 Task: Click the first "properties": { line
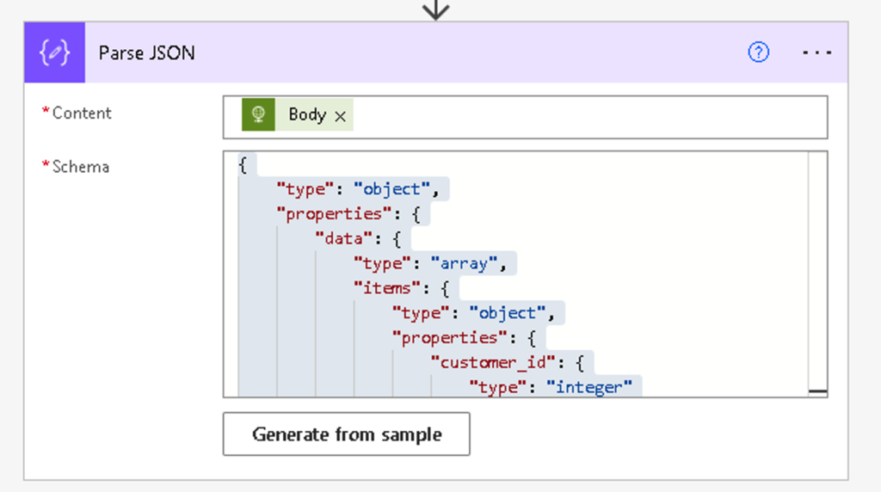pos(348,214)
